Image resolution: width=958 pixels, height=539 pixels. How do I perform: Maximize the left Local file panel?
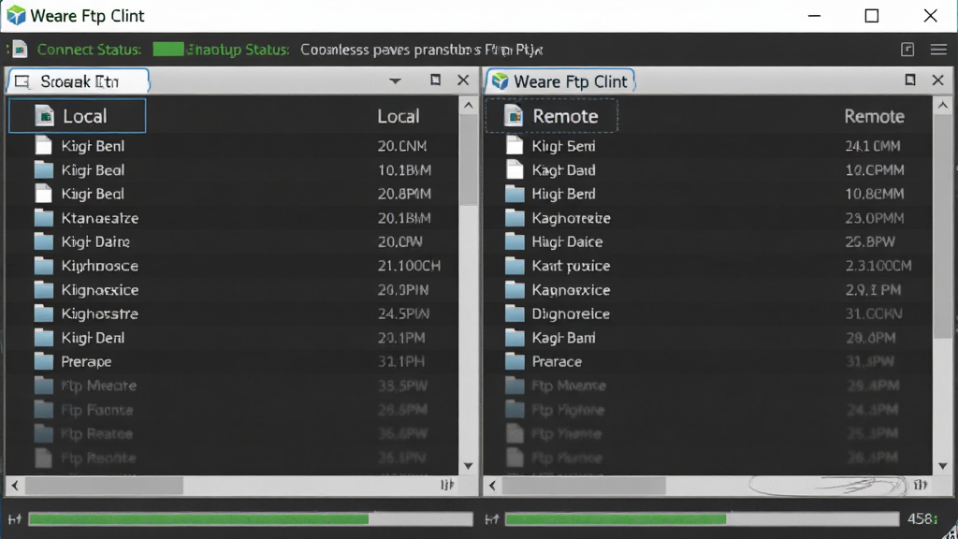tap(435, 80)
